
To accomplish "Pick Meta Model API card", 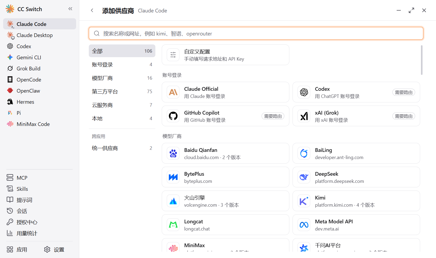I will coord(356,225).
